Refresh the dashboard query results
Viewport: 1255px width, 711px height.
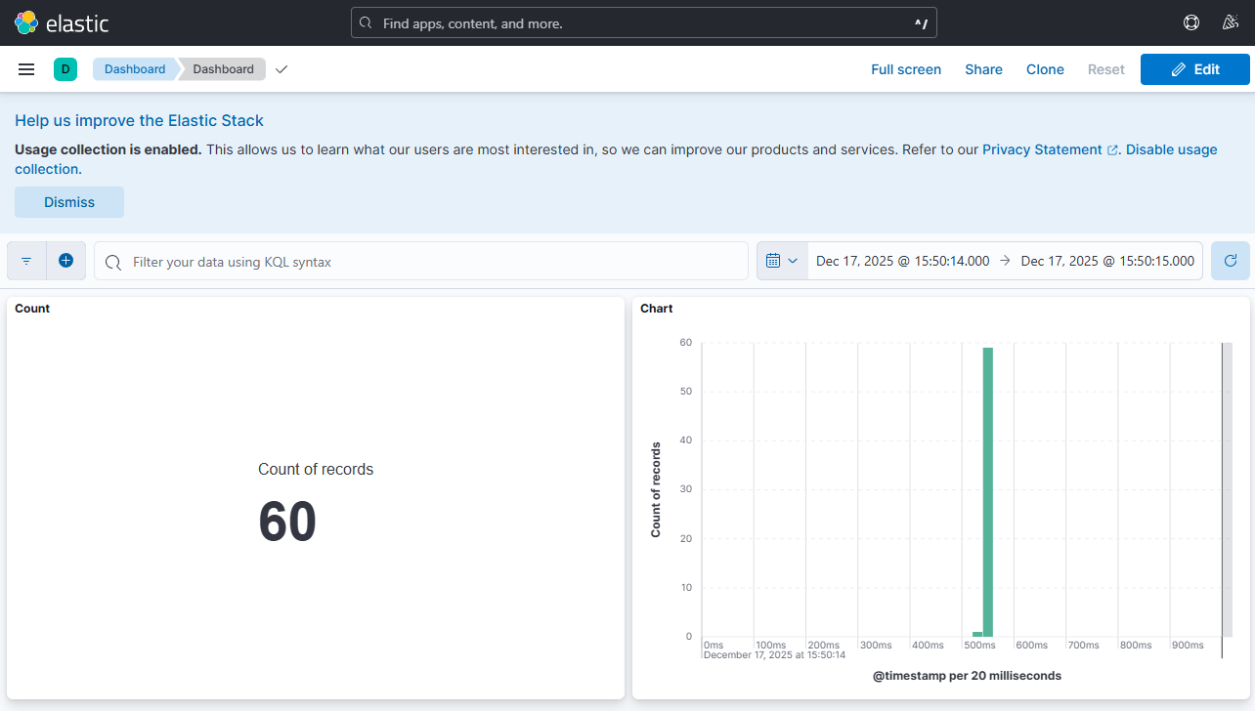[x=1230, y=261]
